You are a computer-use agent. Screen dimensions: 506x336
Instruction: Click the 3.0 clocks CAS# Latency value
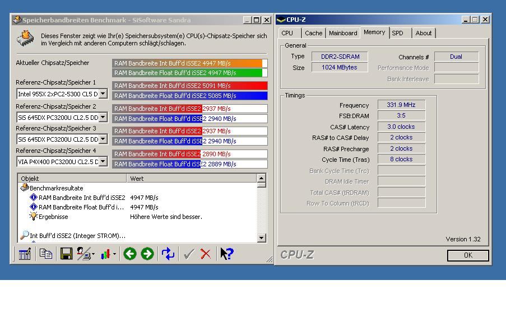click(x=401, y=127)
